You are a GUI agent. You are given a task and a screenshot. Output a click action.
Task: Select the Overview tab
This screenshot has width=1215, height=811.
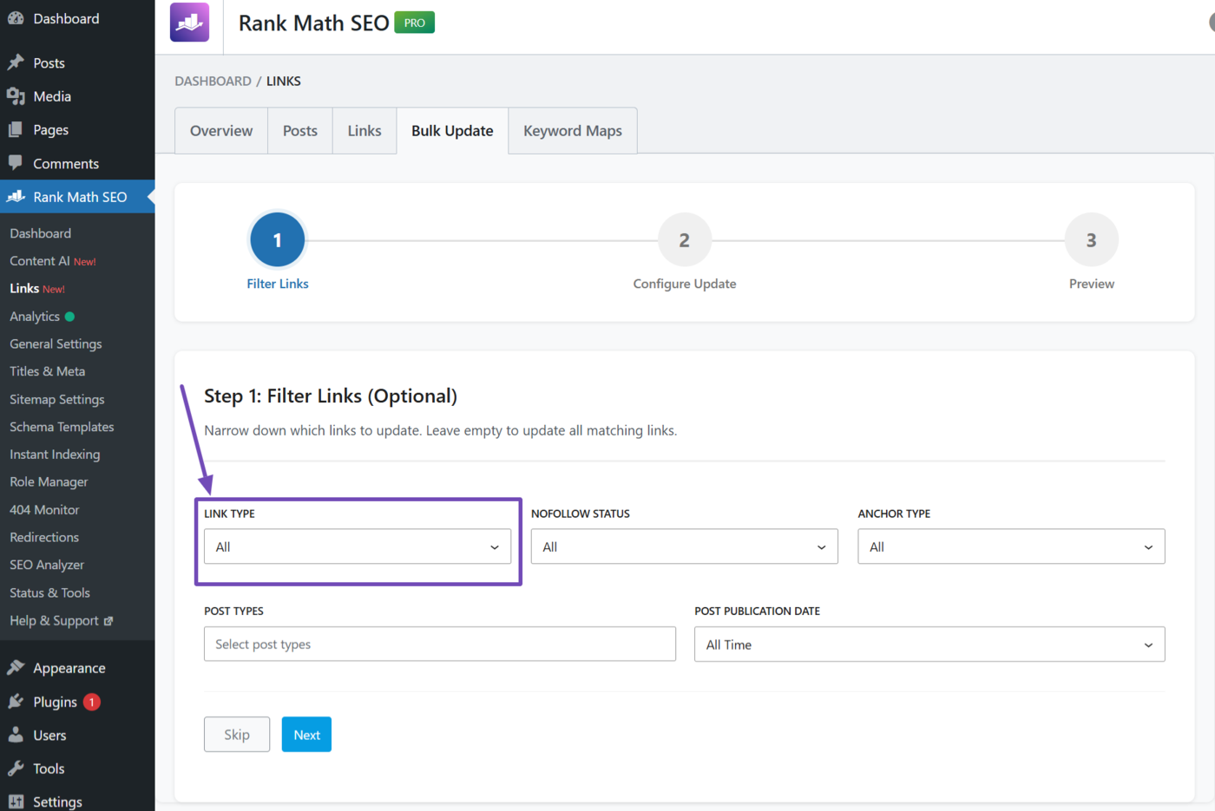pos(220,130)
